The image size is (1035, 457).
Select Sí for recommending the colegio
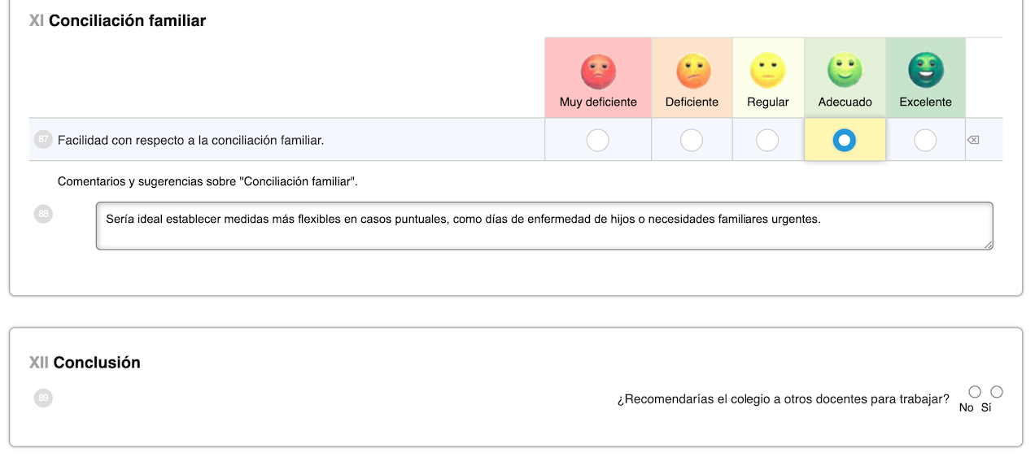click(x=997, y=392)
